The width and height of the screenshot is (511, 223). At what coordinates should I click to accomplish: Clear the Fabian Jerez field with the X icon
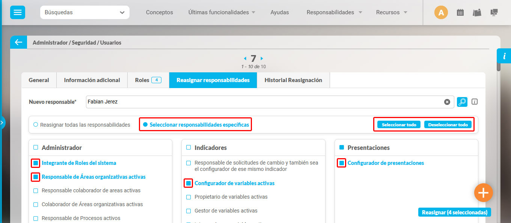click(447, 102)
